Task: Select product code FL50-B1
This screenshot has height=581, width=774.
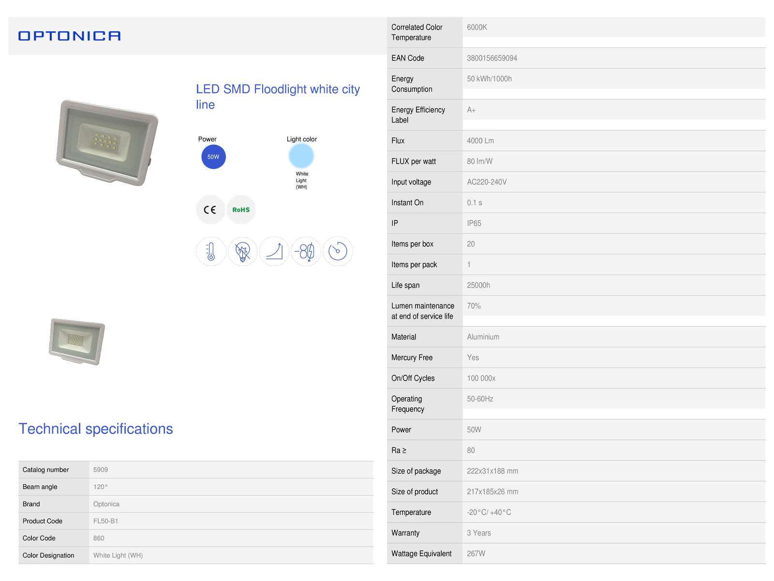Action: tap(106, 521)
